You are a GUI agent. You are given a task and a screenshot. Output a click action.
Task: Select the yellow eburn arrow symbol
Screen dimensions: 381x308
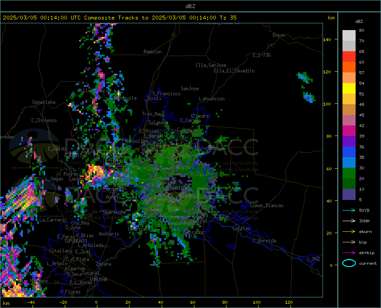[349, 231]
